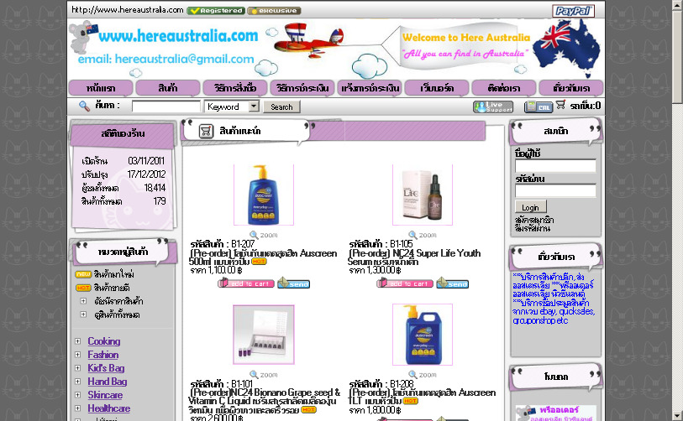
Task: Open the Healthcare category link
Action: [109, 408]
